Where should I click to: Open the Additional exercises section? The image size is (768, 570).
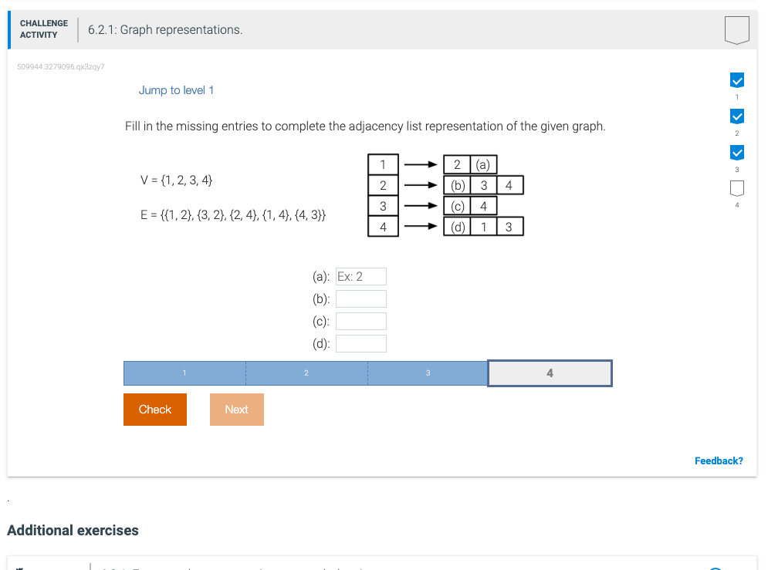coord(73,530)
